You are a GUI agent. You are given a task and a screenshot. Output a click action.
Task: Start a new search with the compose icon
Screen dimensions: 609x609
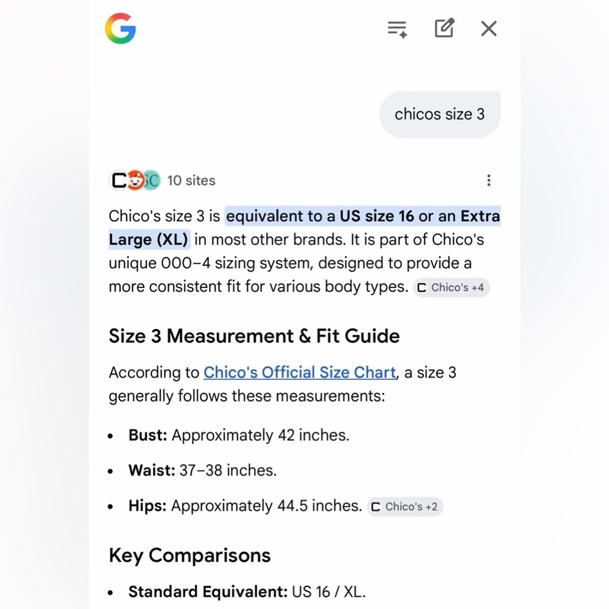point(445,27)
